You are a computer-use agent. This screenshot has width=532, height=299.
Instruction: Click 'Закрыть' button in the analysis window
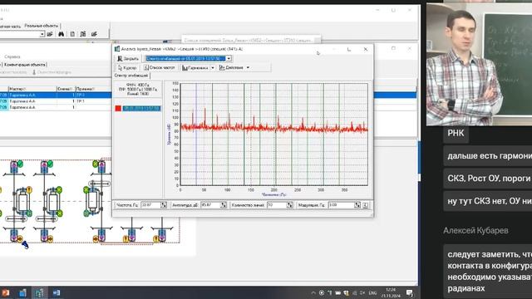pos(128,59)
